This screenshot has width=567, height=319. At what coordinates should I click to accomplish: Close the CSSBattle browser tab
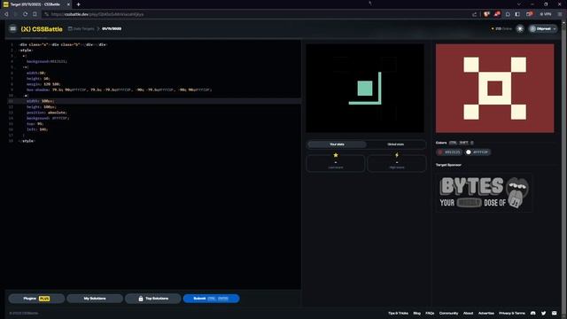[68, 4]
